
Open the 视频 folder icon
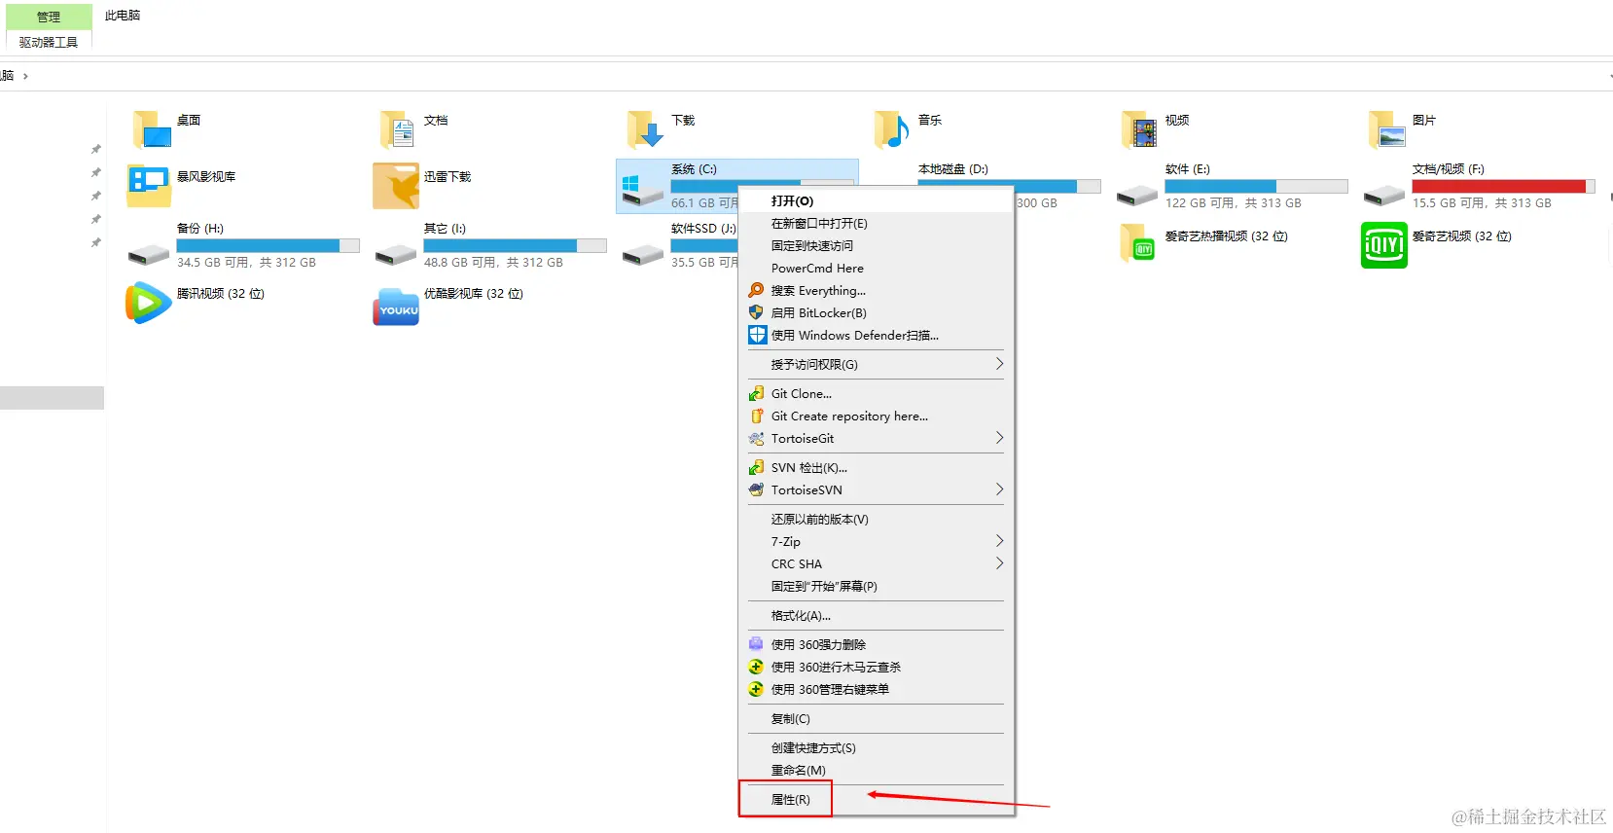(x=1139, y=128)
